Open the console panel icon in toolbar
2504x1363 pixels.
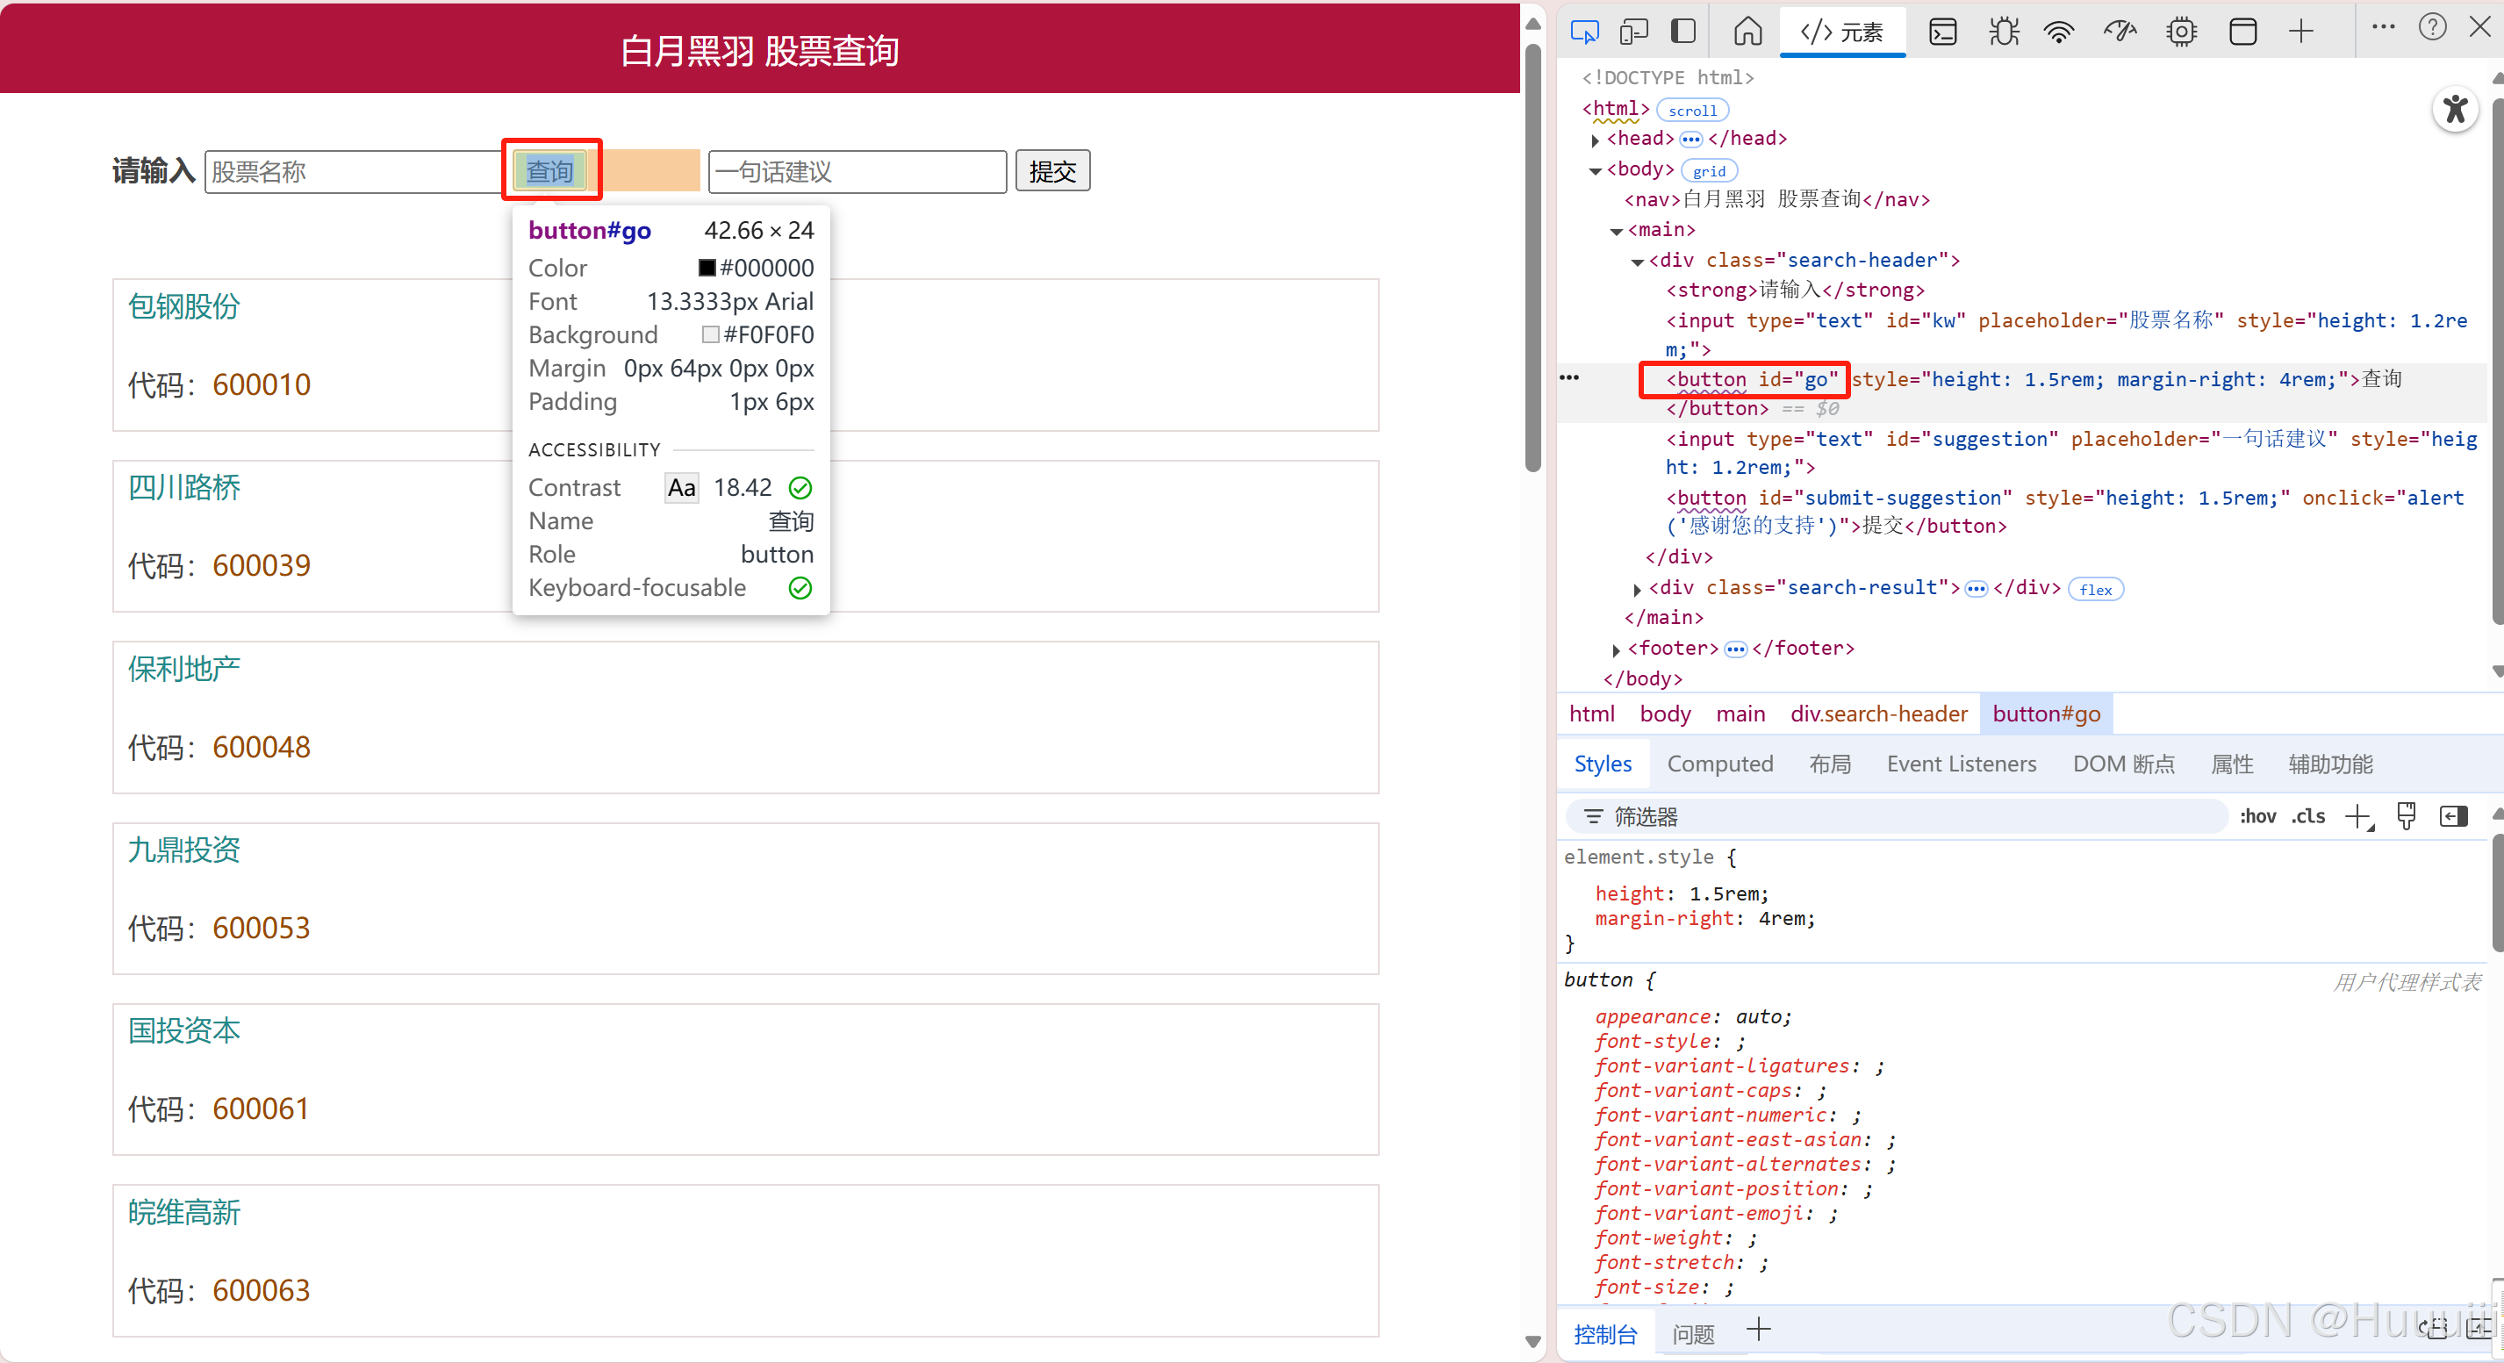tap(1942, 32)
